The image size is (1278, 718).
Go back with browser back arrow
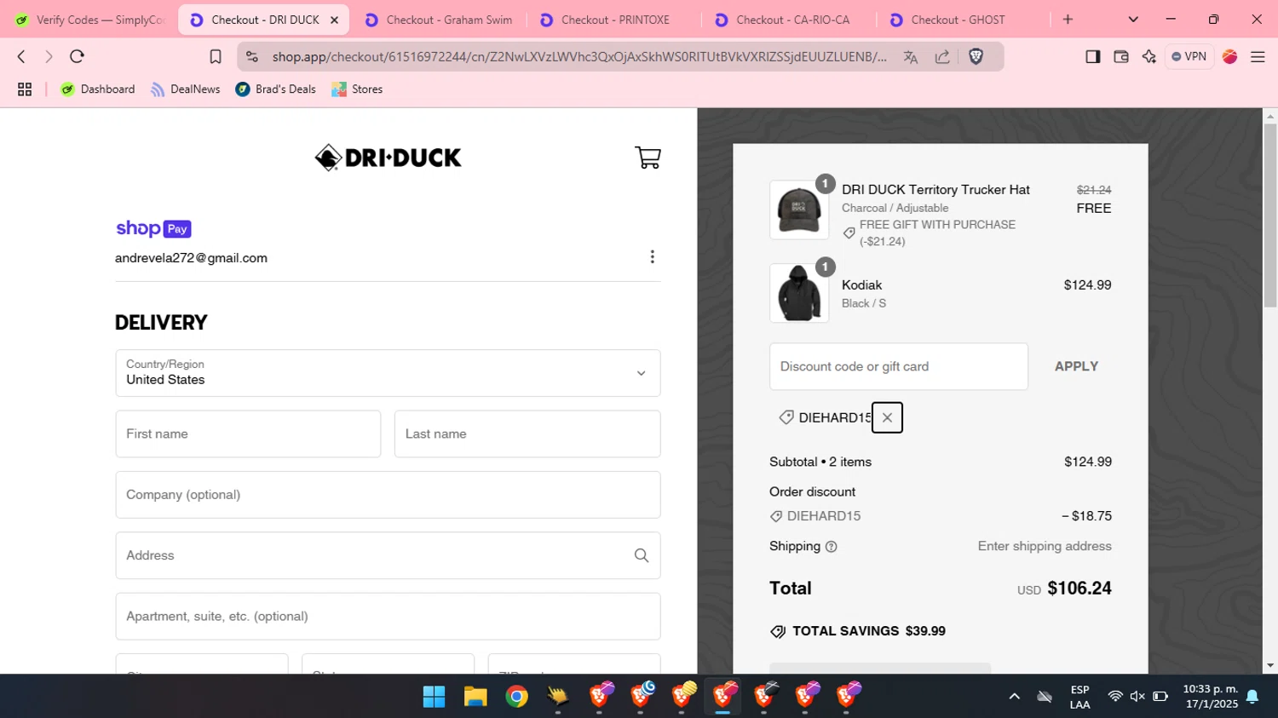click(x=21, y=56)
